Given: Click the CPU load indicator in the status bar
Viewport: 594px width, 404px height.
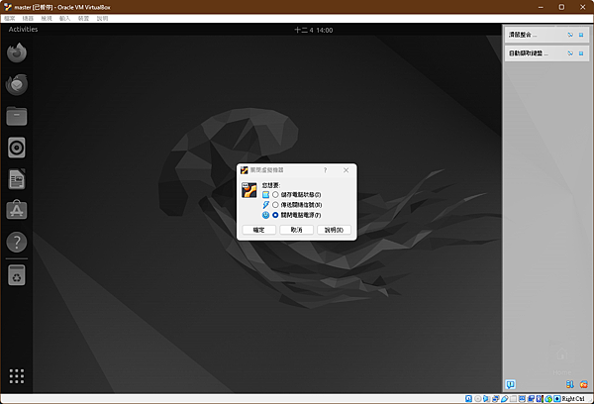Looking at the screenshot, I should click(540, 399).
